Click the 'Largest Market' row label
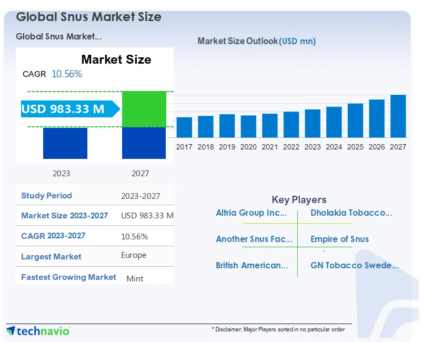The image size is (421, 342). [x=51, y=256]
